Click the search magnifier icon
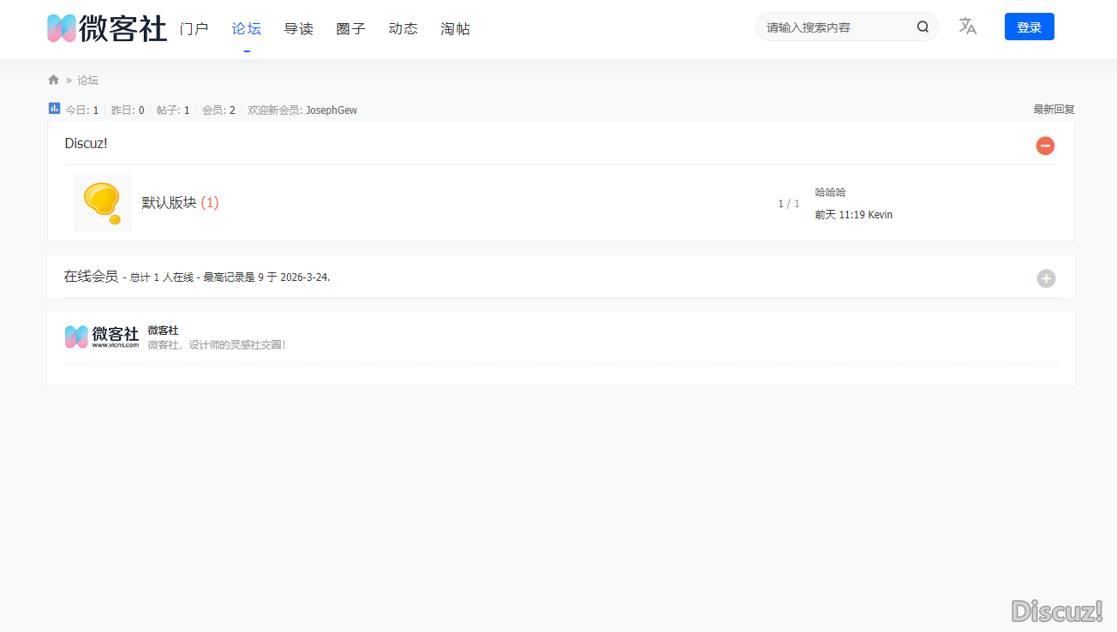This screenshot has height=632, width=1117. coord(923,27)
